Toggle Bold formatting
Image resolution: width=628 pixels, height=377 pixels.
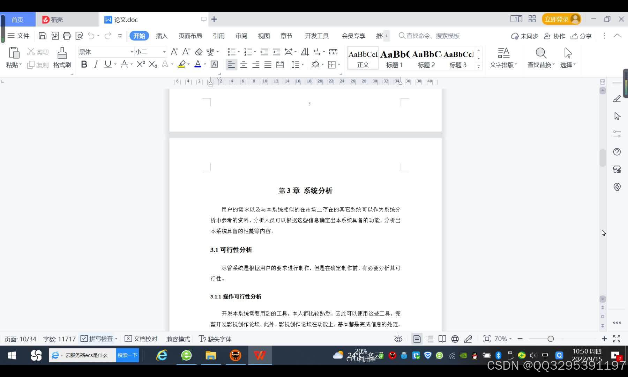pyautogui.click(x=84, y=64)
